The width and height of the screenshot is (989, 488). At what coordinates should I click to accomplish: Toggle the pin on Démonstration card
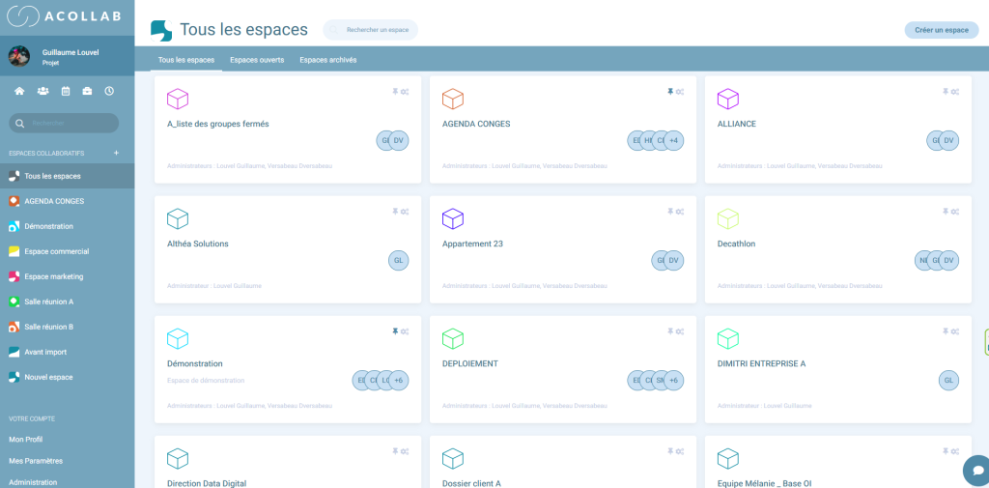[x=395, y=331]
